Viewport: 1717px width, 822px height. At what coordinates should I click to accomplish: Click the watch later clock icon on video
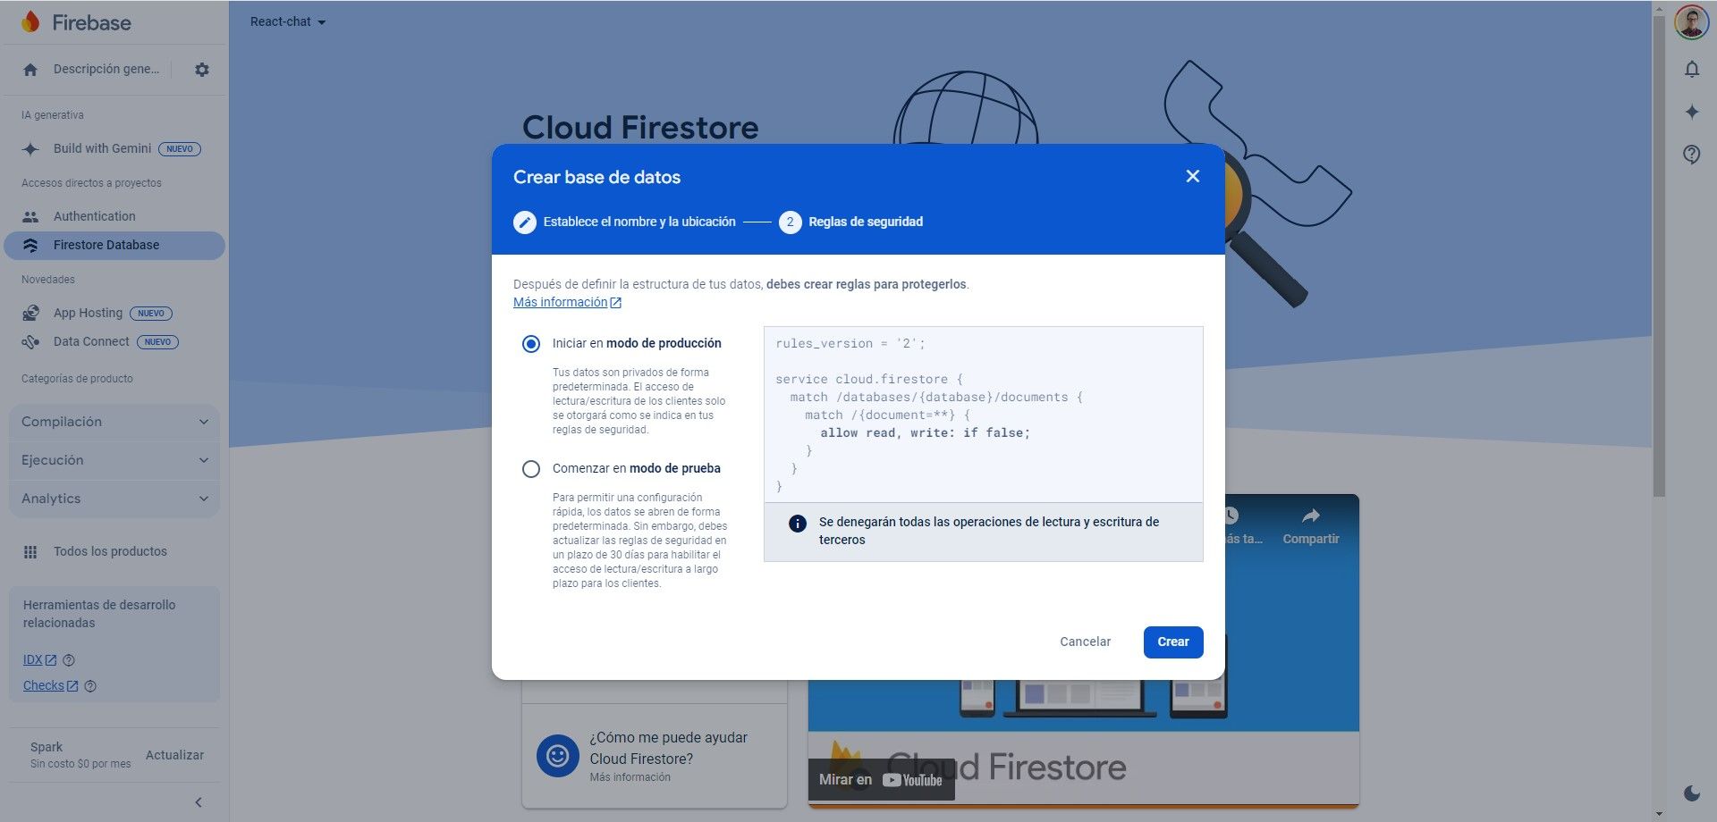coord(1231,516)
